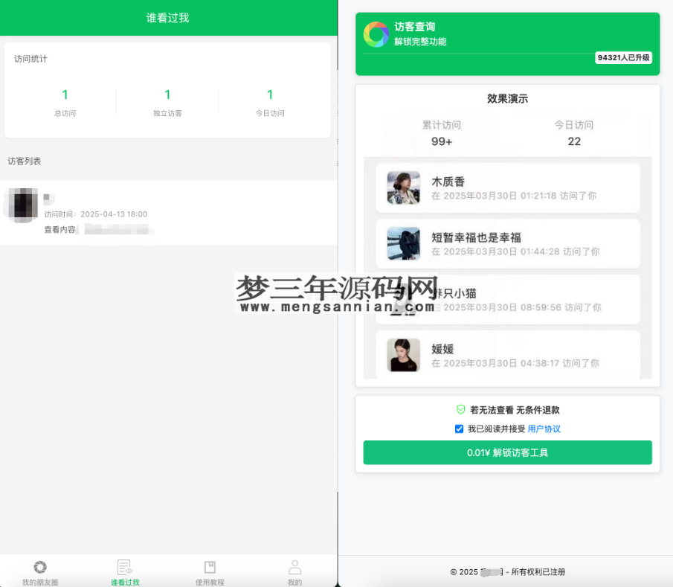
Task: Open 媛媛's avatar picture
Action: (403, 355)
